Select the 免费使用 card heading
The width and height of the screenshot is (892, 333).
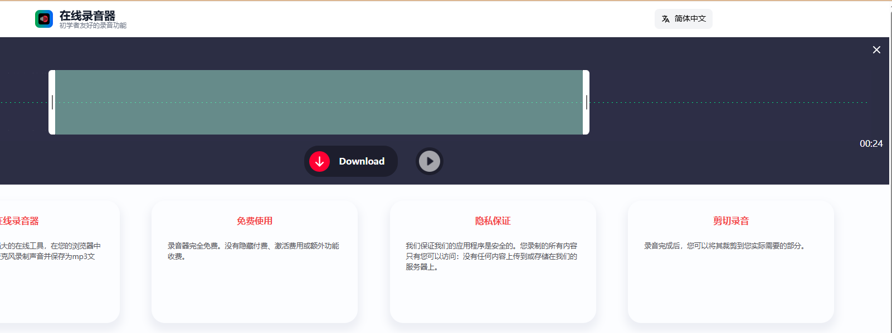[255, 221]
